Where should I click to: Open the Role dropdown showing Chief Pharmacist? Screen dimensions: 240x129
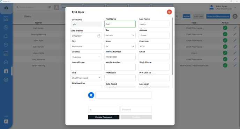pos(86,78)
